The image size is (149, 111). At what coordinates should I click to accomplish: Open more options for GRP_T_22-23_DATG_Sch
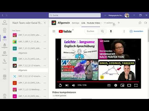(x=45, y=83)
